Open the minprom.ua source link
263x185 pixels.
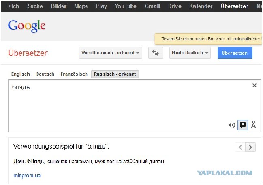click(27, 176)
